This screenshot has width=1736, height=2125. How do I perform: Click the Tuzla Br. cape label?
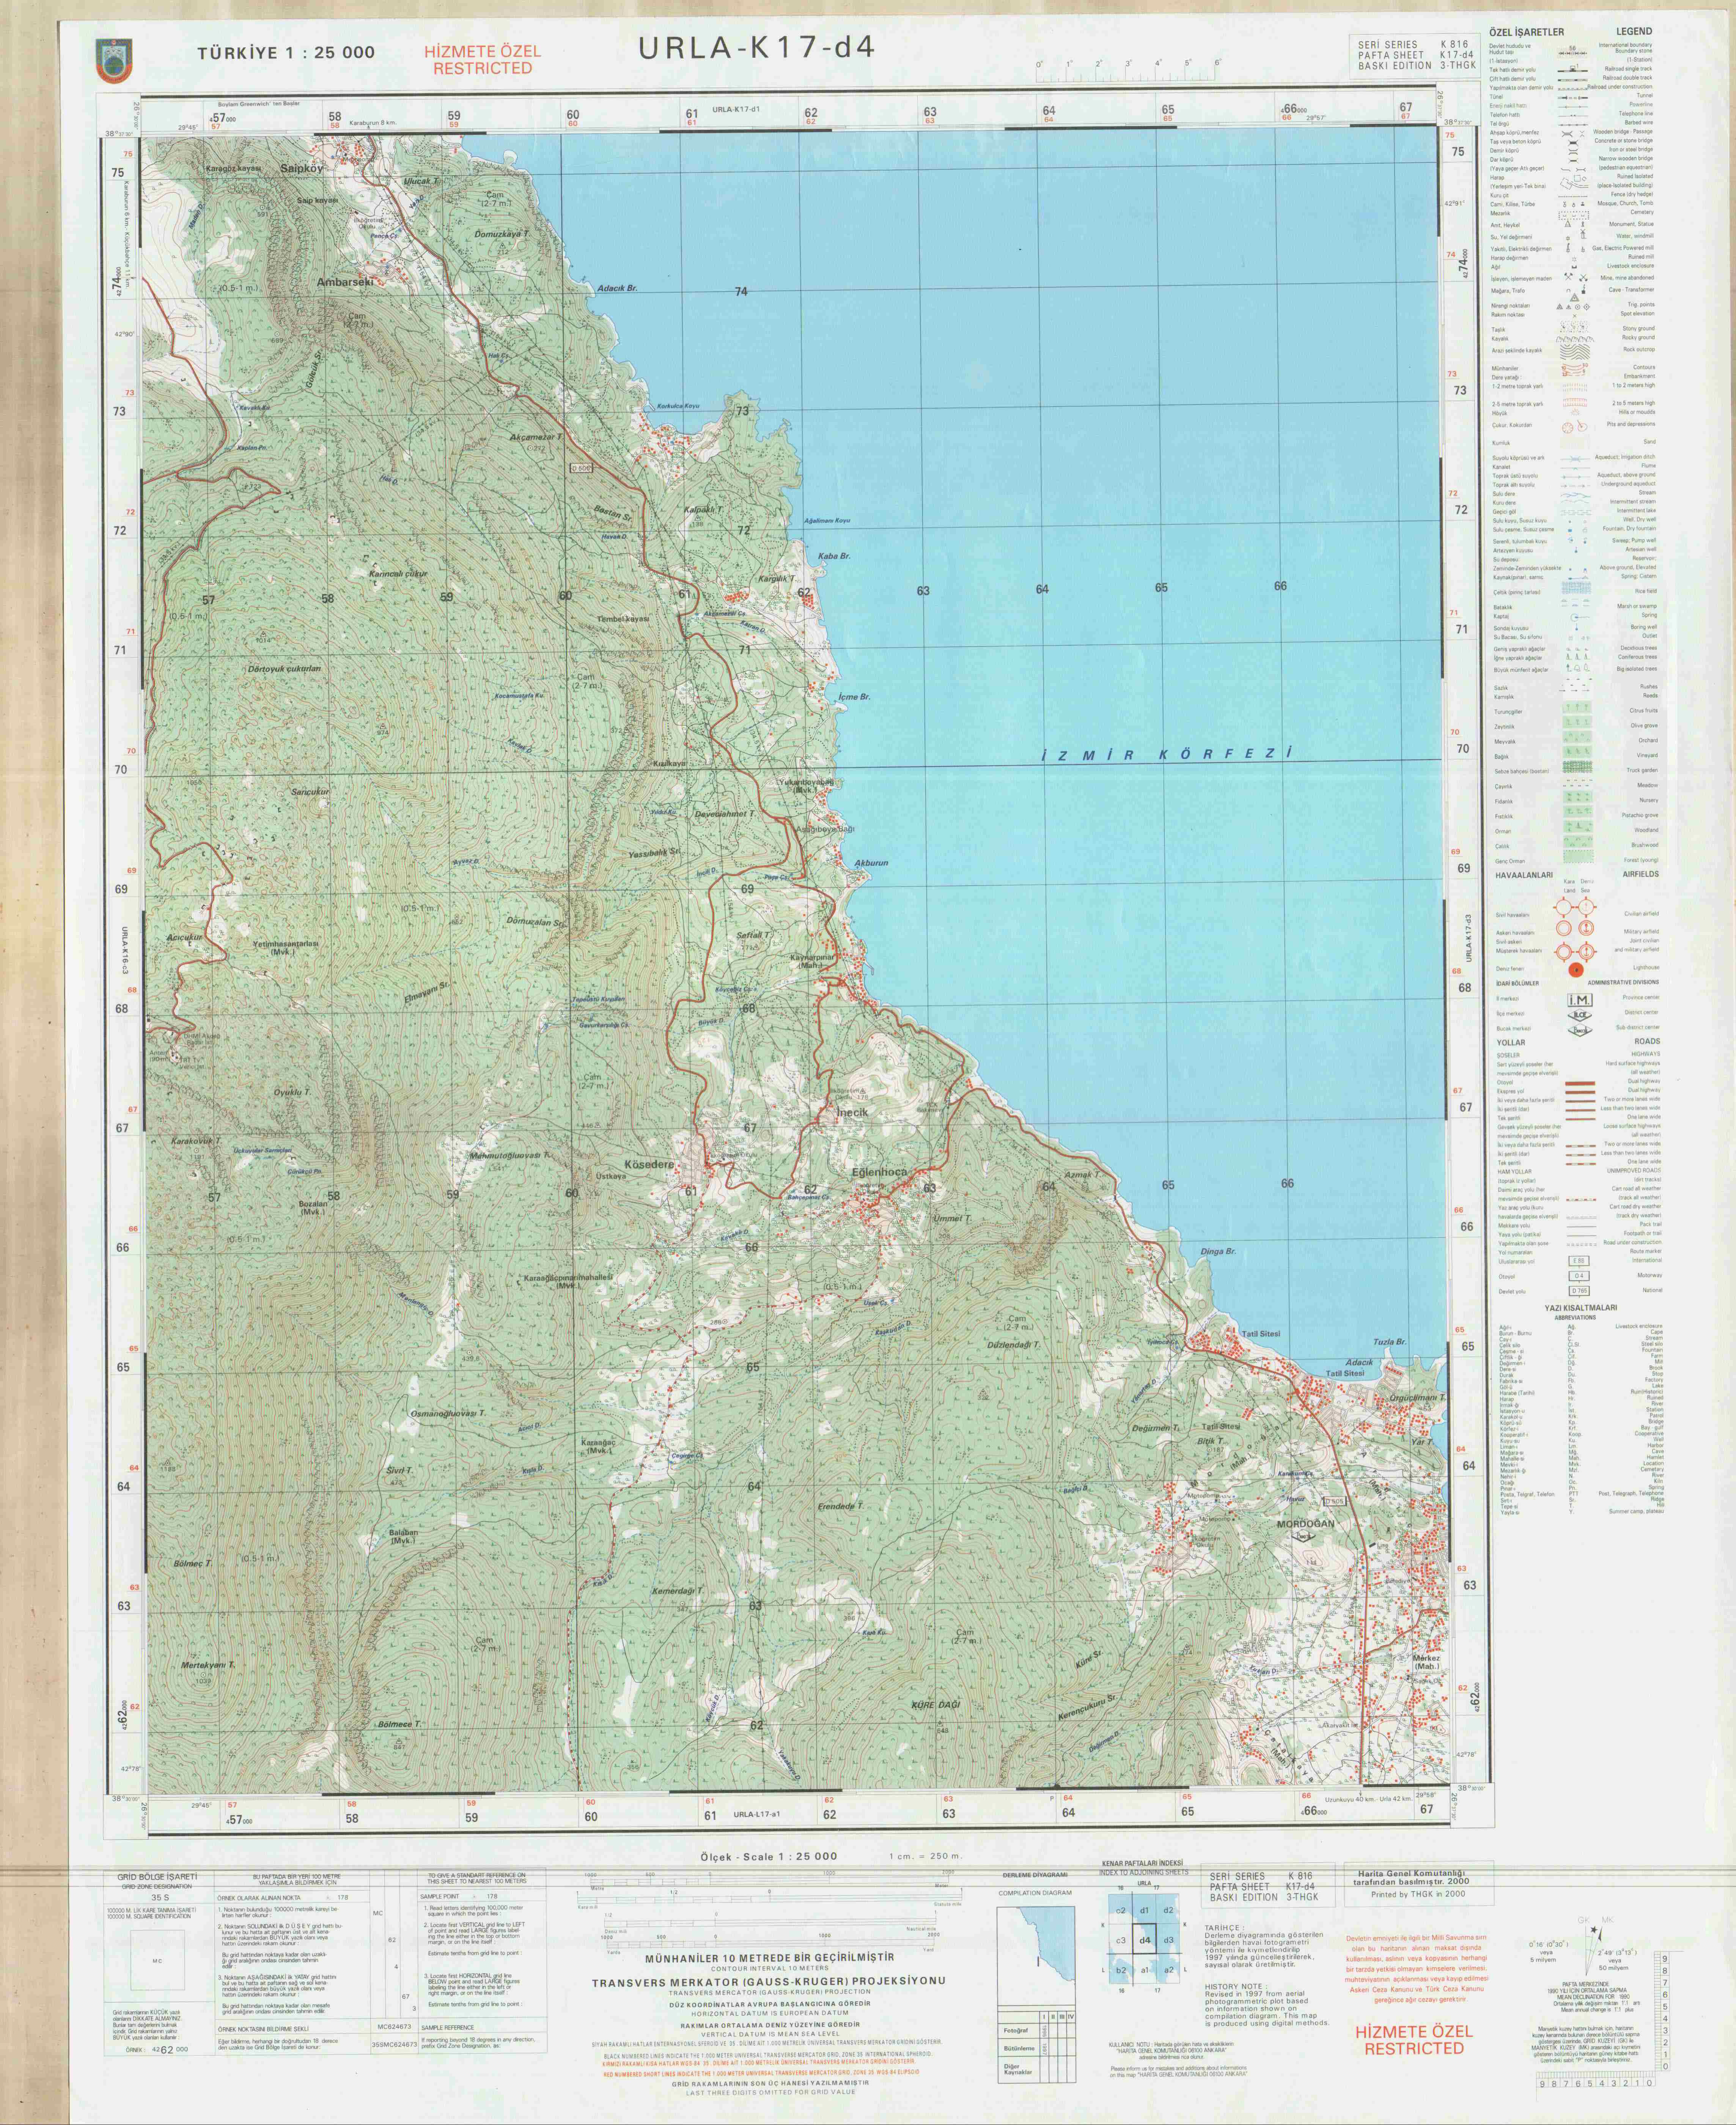coord(1390,1342)
